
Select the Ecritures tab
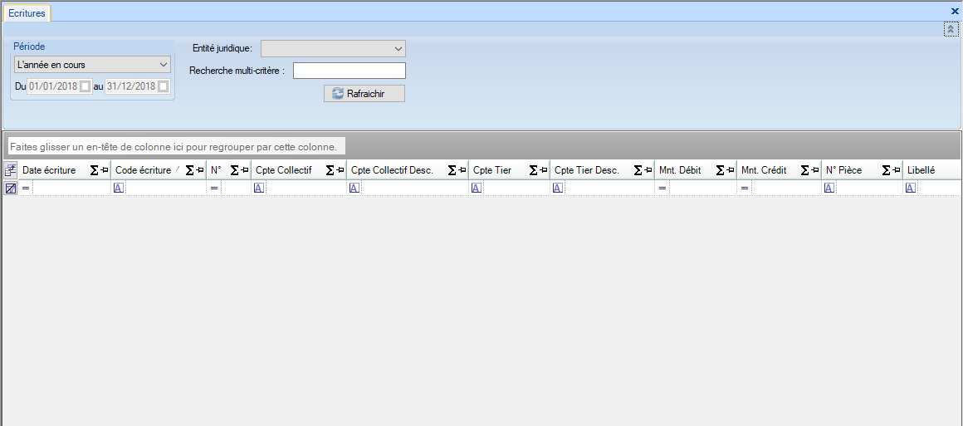tap(27, 13)
